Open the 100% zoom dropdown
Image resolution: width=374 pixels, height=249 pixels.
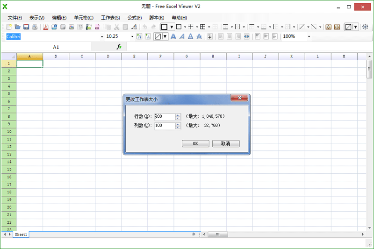click(309, 37)
